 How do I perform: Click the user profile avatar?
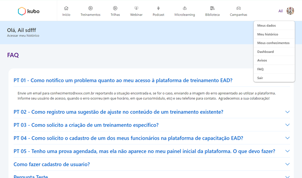[290, 11]
